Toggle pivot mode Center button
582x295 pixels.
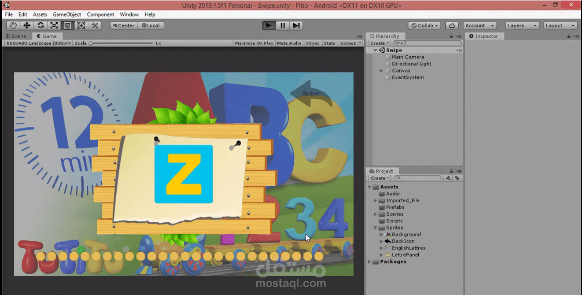click(123, 26)
